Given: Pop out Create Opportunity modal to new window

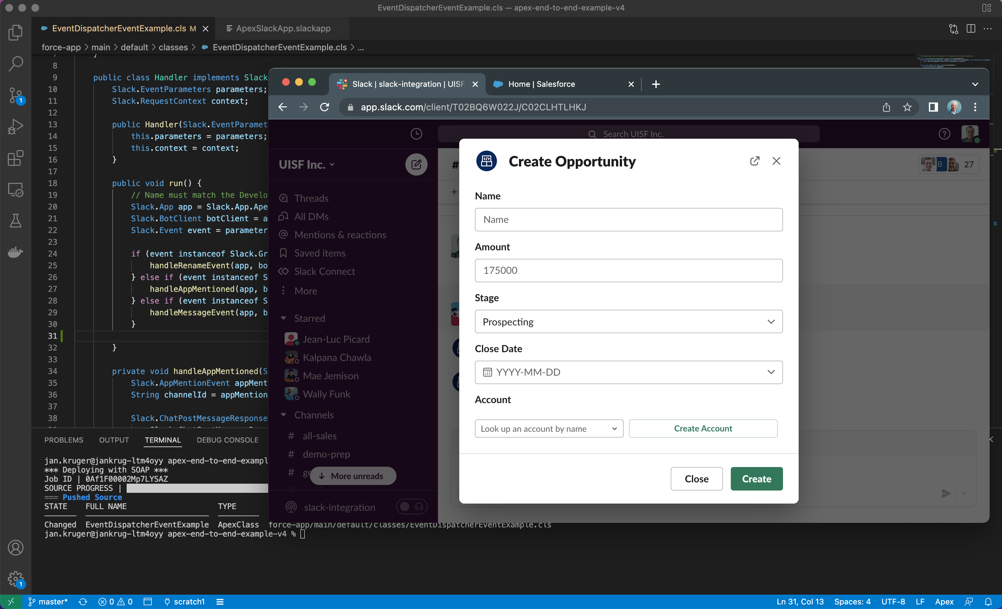Looking at the screenshot, I should (754, 161).
